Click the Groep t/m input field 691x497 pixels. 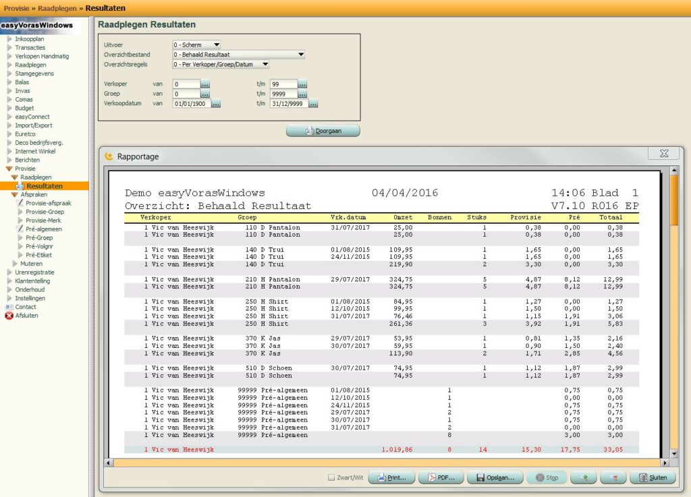283,94
